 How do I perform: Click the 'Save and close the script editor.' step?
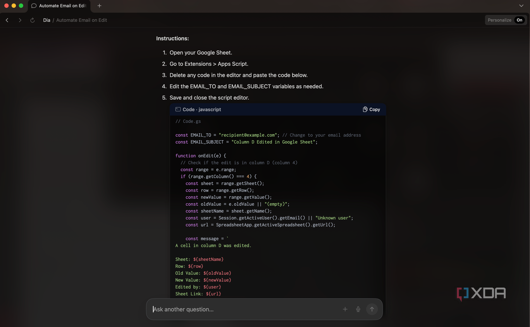pyautogui.click(x=209, y=98)
